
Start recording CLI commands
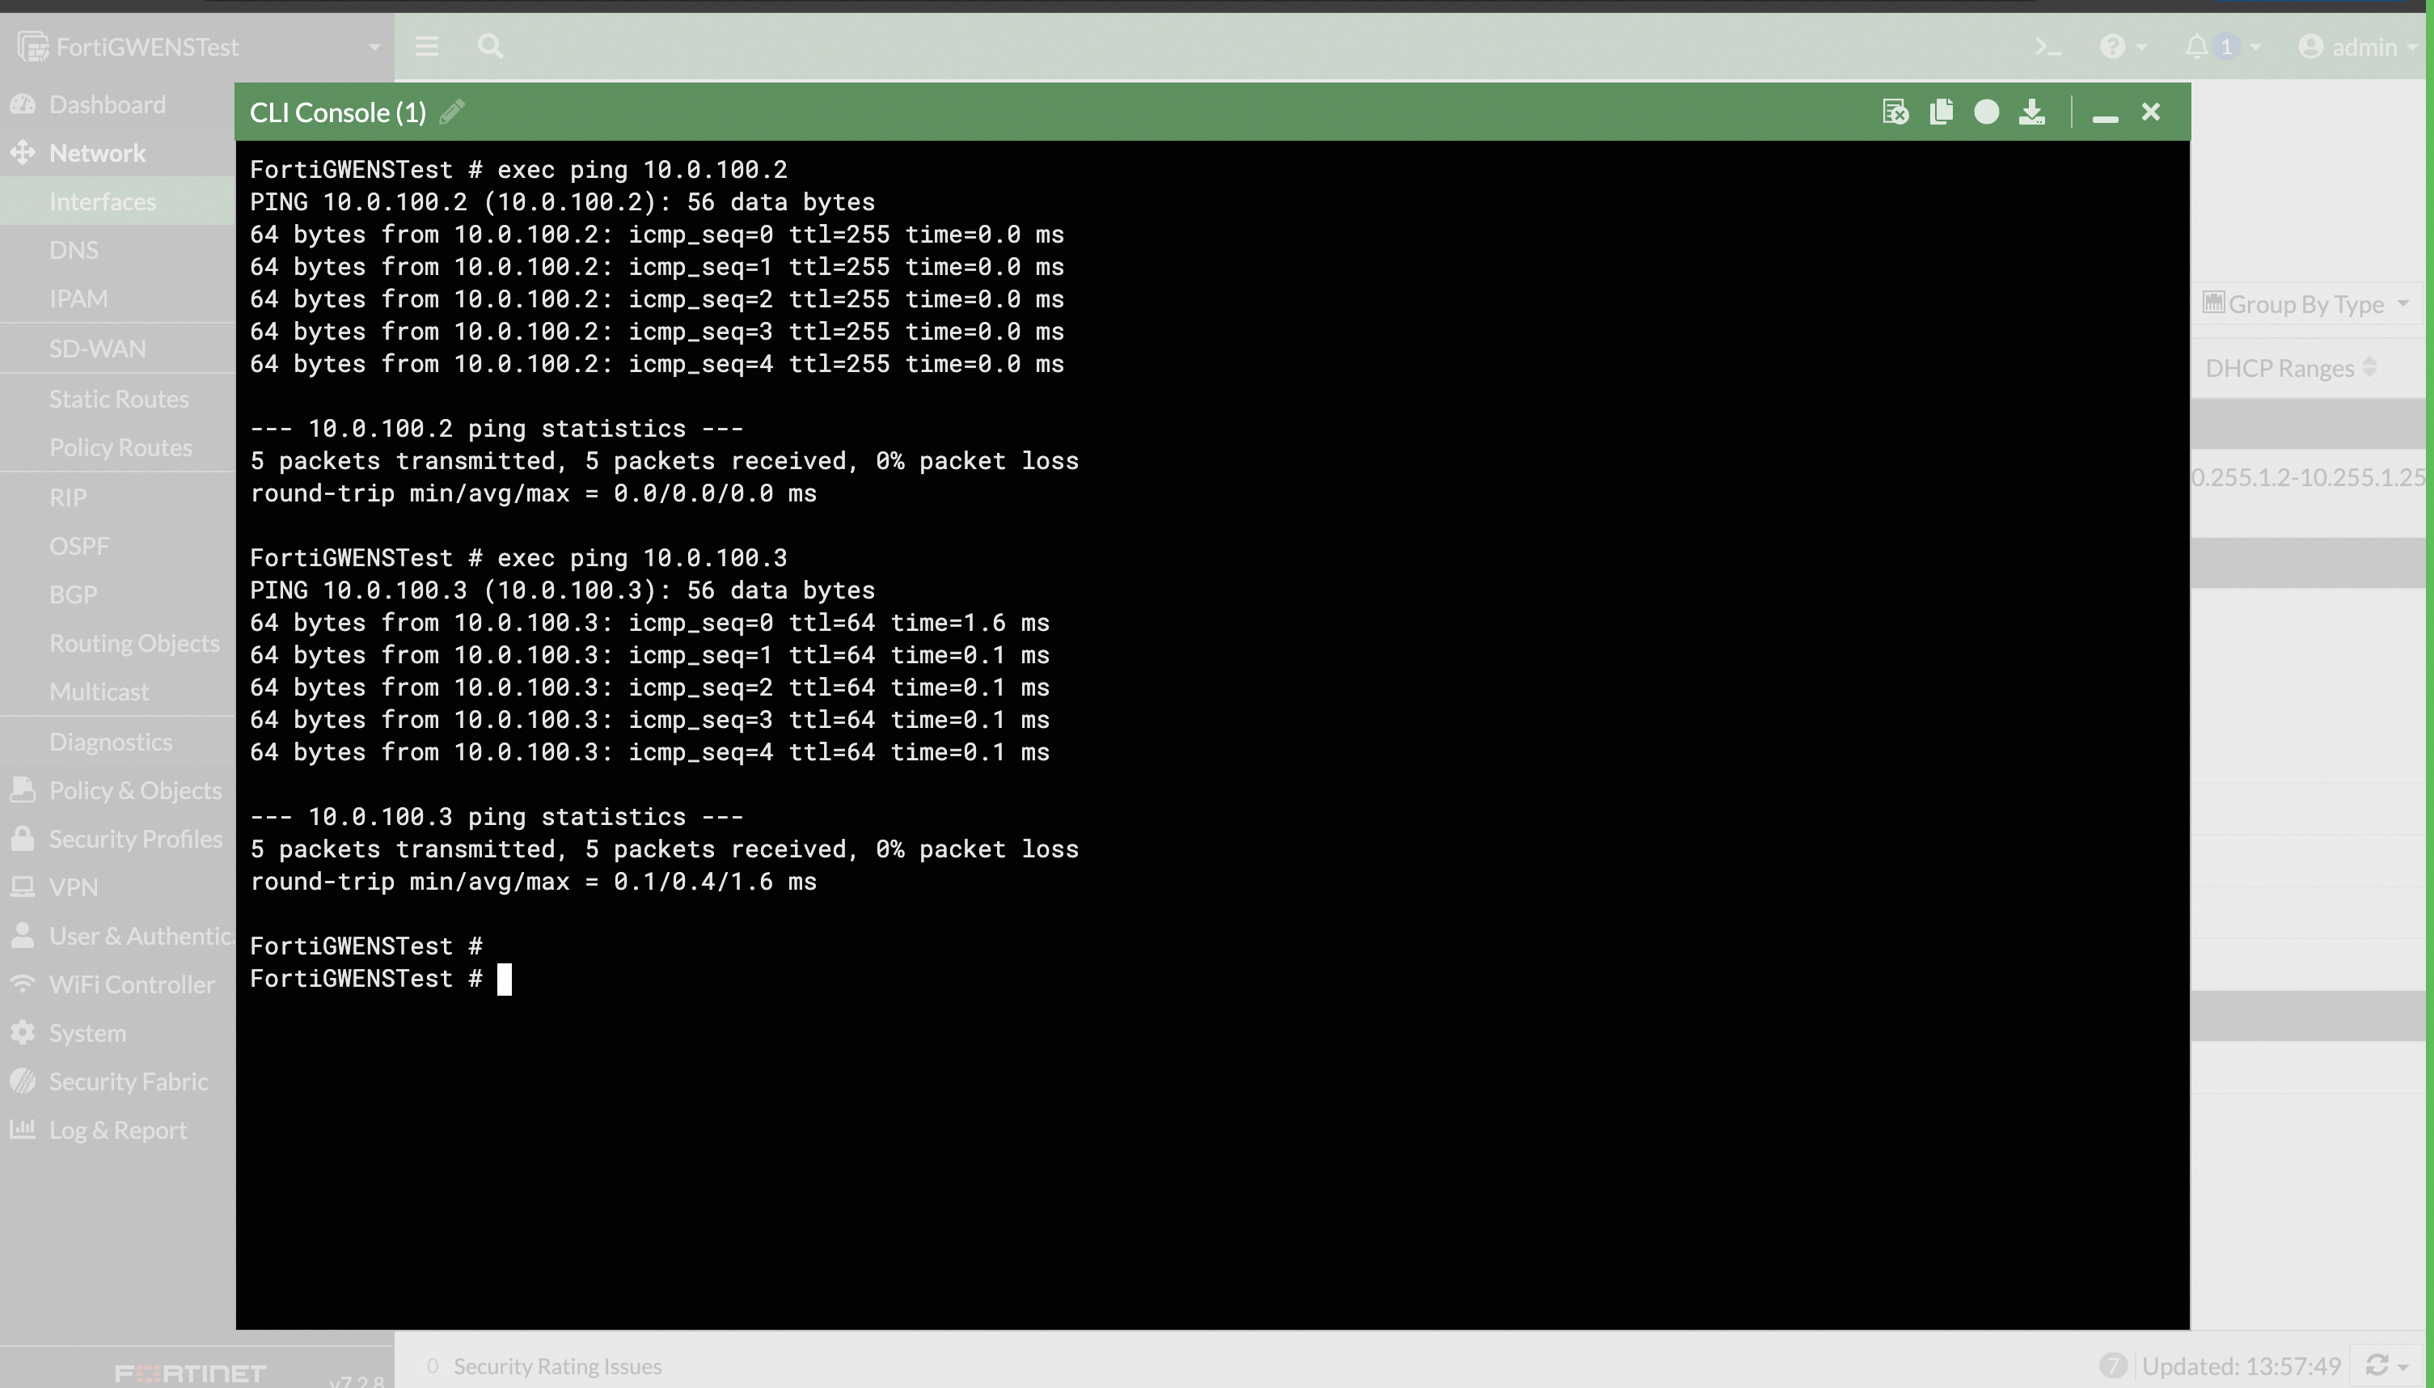(x=1986, y=112)
